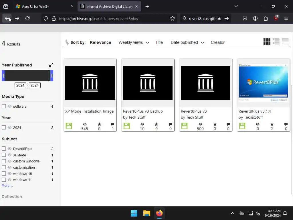Switch to extended list view
The height and width of the screenshot is (220, 293).
pyautogui.click(x=276, y=42)
